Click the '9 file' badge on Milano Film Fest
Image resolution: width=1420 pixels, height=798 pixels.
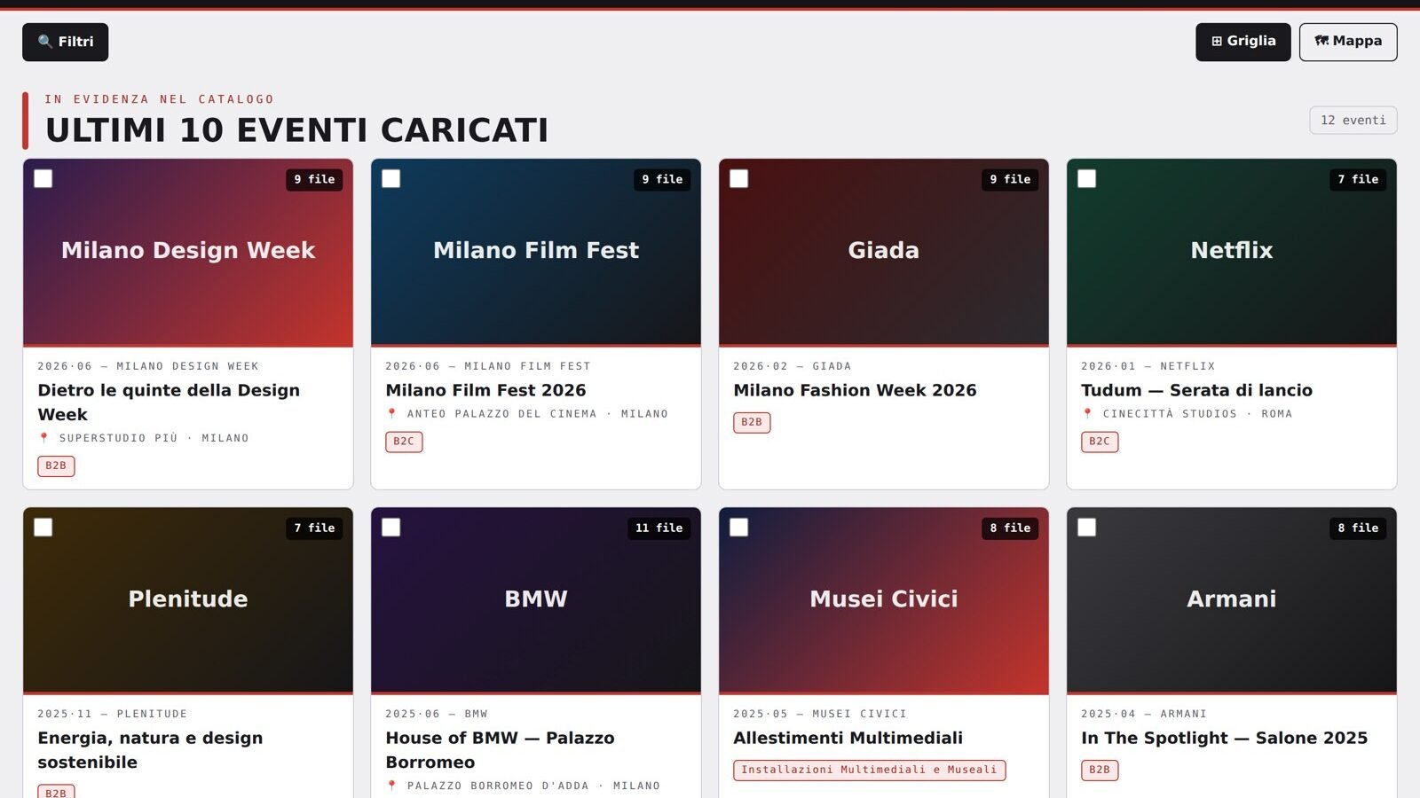(x=662, y=179)
